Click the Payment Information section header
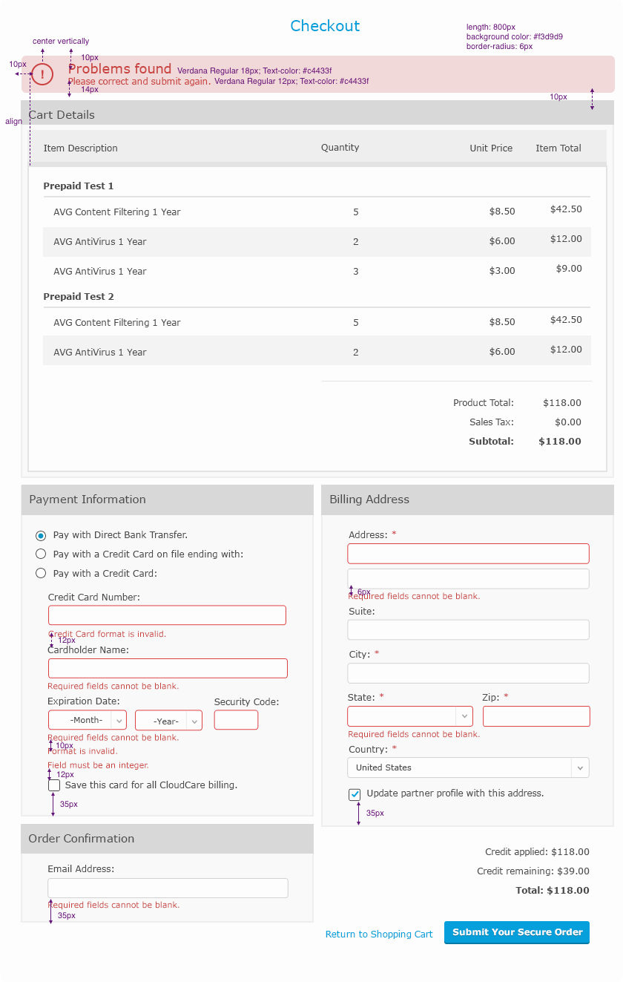 [x=168, y=500]
